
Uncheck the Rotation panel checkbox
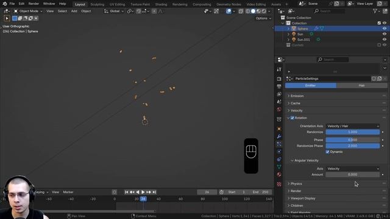point(292,118)
